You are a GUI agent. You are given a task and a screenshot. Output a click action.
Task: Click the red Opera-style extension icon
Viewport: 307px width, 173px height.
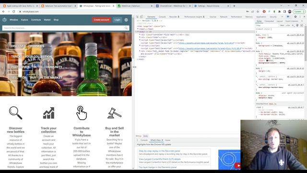point(264,12)
